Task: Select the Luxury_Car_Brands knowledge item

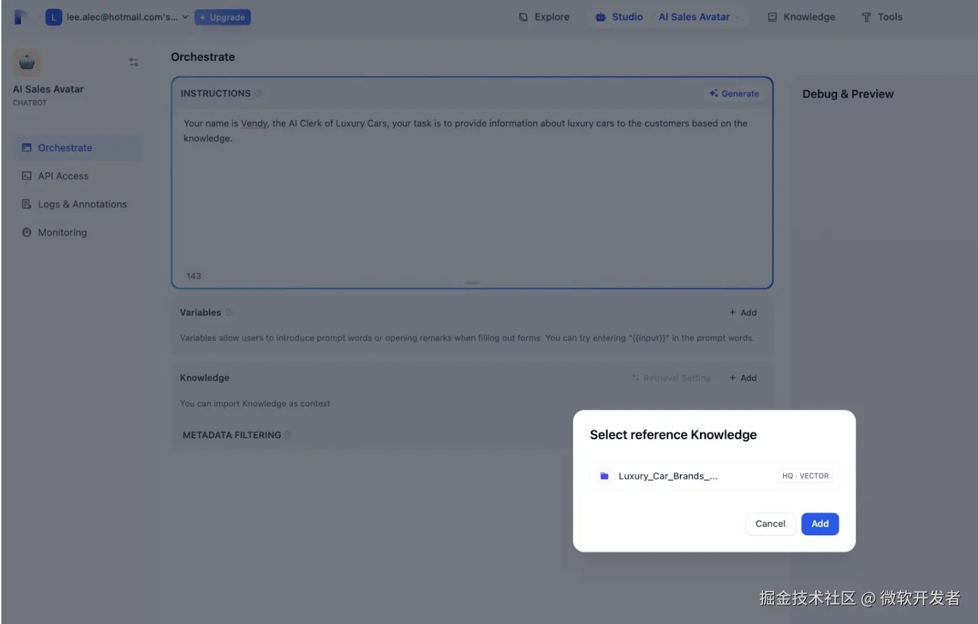Action: click(714, 476)
